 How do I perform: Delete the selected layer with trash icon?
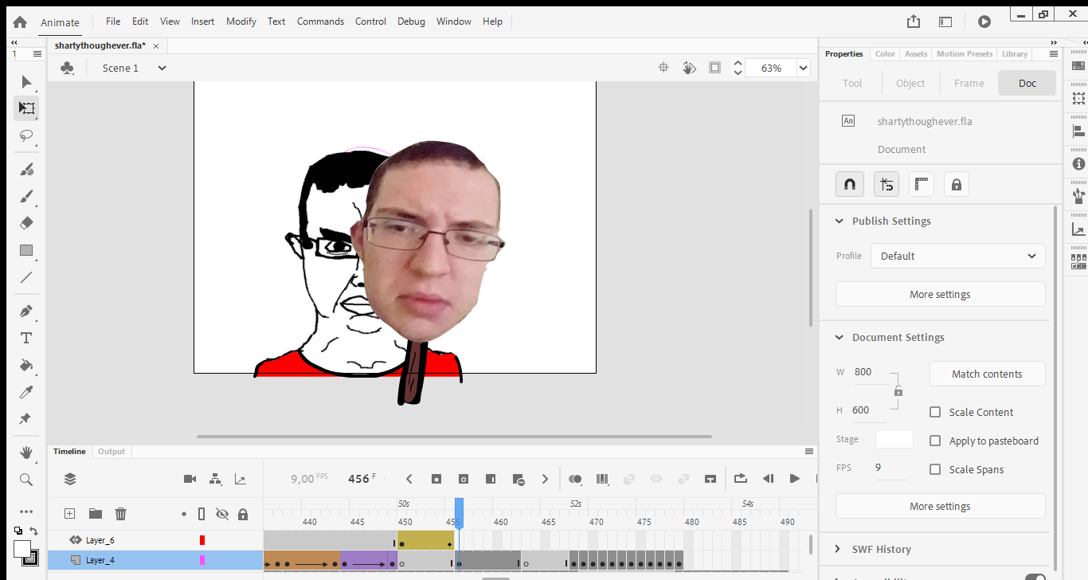120,514
